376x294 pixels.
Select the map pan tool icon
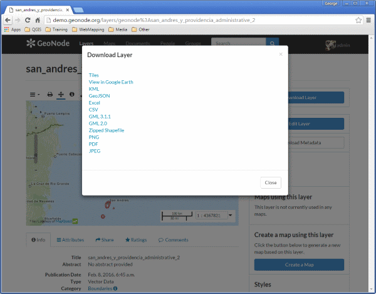[x=61, y=95]
